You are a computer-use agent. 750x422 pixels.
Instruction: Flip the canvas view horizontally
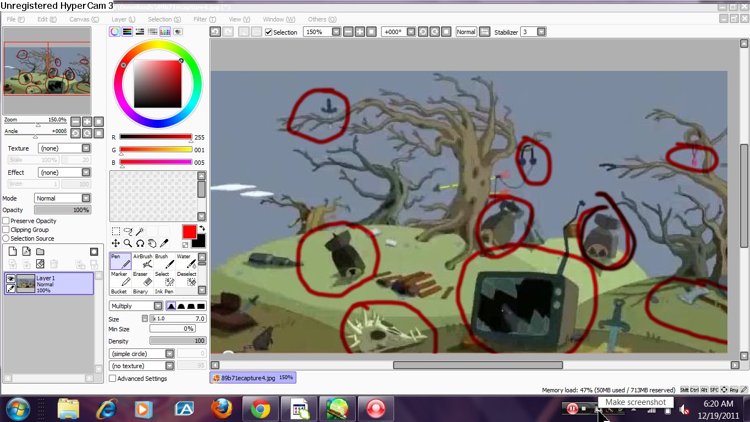tap(484, 32)
